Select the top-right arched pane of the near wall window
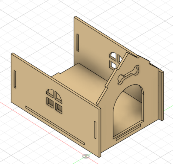 click(58, 97)
